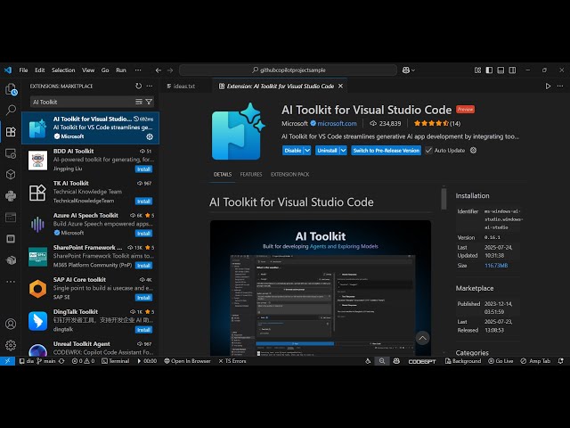Open the menu bar overflow ellipsis
This screenshot has height=428, width=570.
point(138,70)
